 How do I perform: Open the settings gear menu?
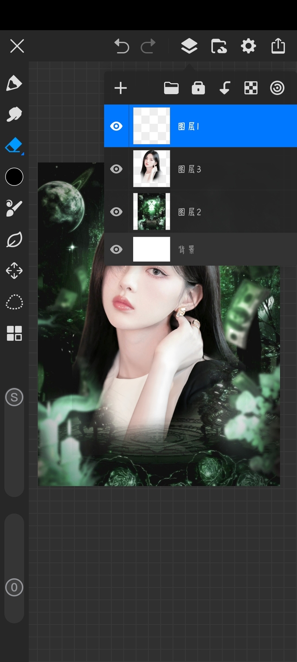[248, 46]
